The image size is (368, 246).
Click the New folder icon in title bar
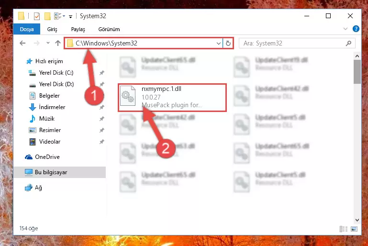click(x=47, y=16)
